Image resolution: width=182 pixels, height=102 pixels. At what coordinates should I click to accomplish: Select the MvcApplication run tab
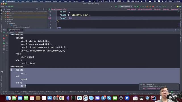15,30
